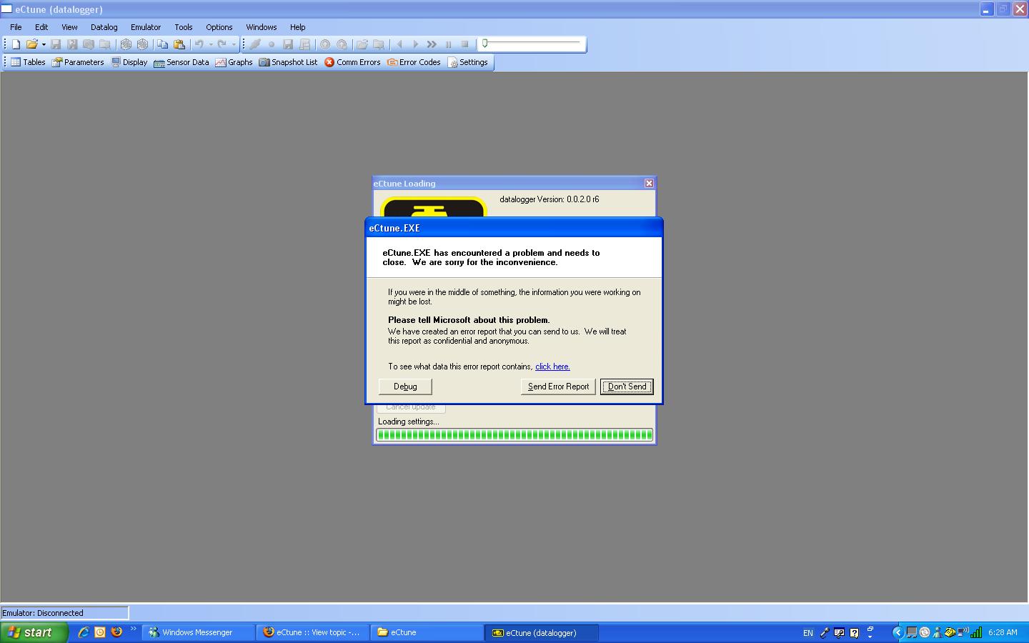Screen dimensions: 1029x643
Task: Open the File menu
Action: click(x=16, y=27)
